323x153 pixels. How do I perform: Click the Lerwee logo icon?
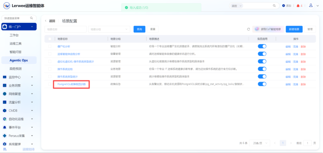tap(7, 6)
